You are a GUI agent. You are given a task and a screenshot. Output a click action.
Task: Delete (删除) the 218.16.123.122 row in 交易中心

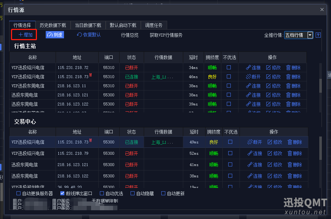[295, 176]
